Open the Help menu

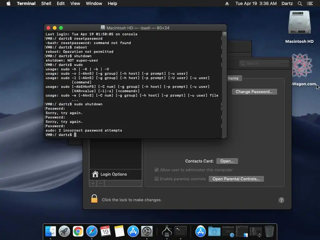(x=112, y=3)
